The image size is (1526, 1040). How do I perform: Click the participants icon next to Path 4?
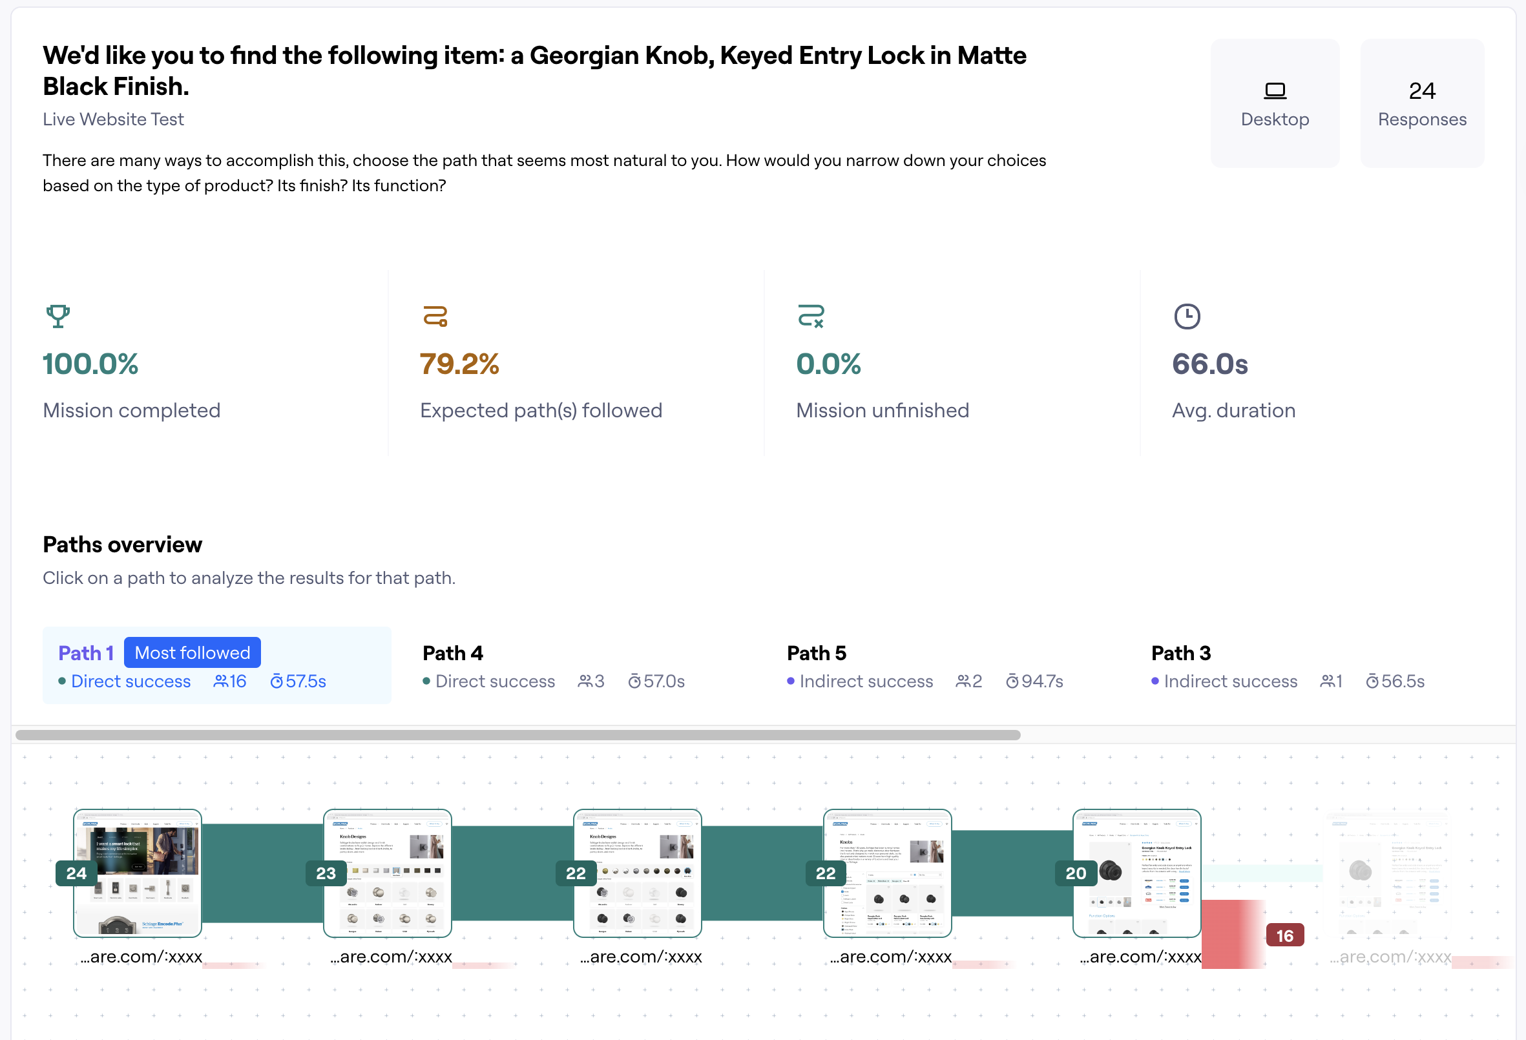click(587, 681)
